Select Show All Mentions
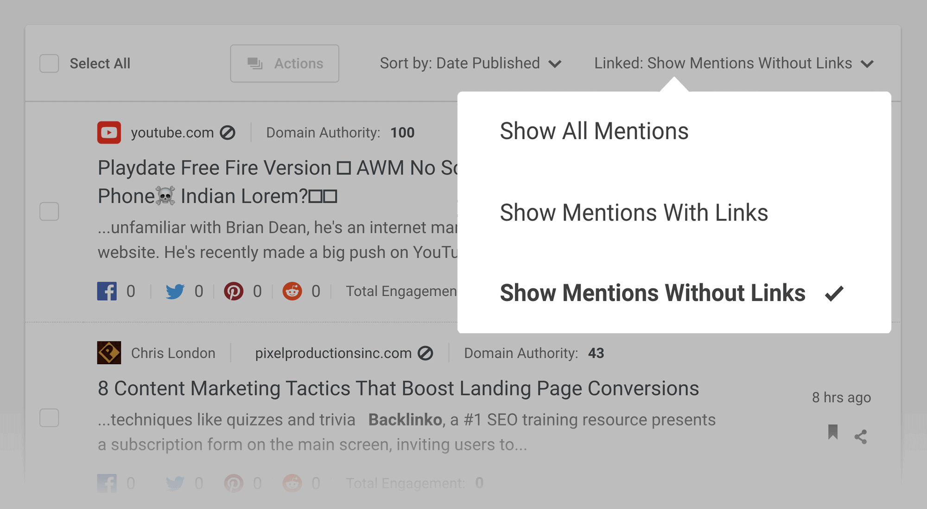Screen dimensions: 927x509 (594, 131)
